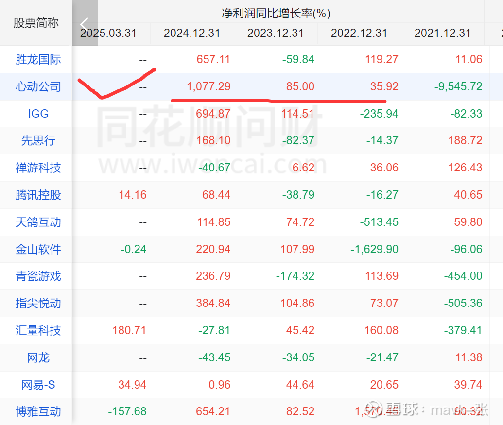503x425 pixels.
Task: Click value 160.08 in 汇量科技 row
Action: [381, 330]
